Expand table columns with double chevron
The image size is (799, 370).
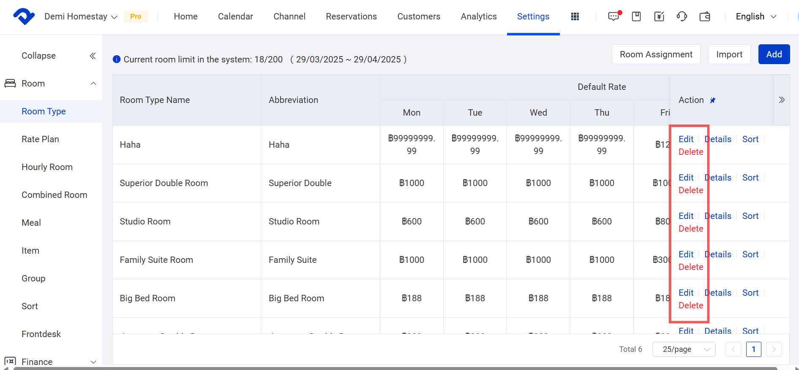coord(781,100)
